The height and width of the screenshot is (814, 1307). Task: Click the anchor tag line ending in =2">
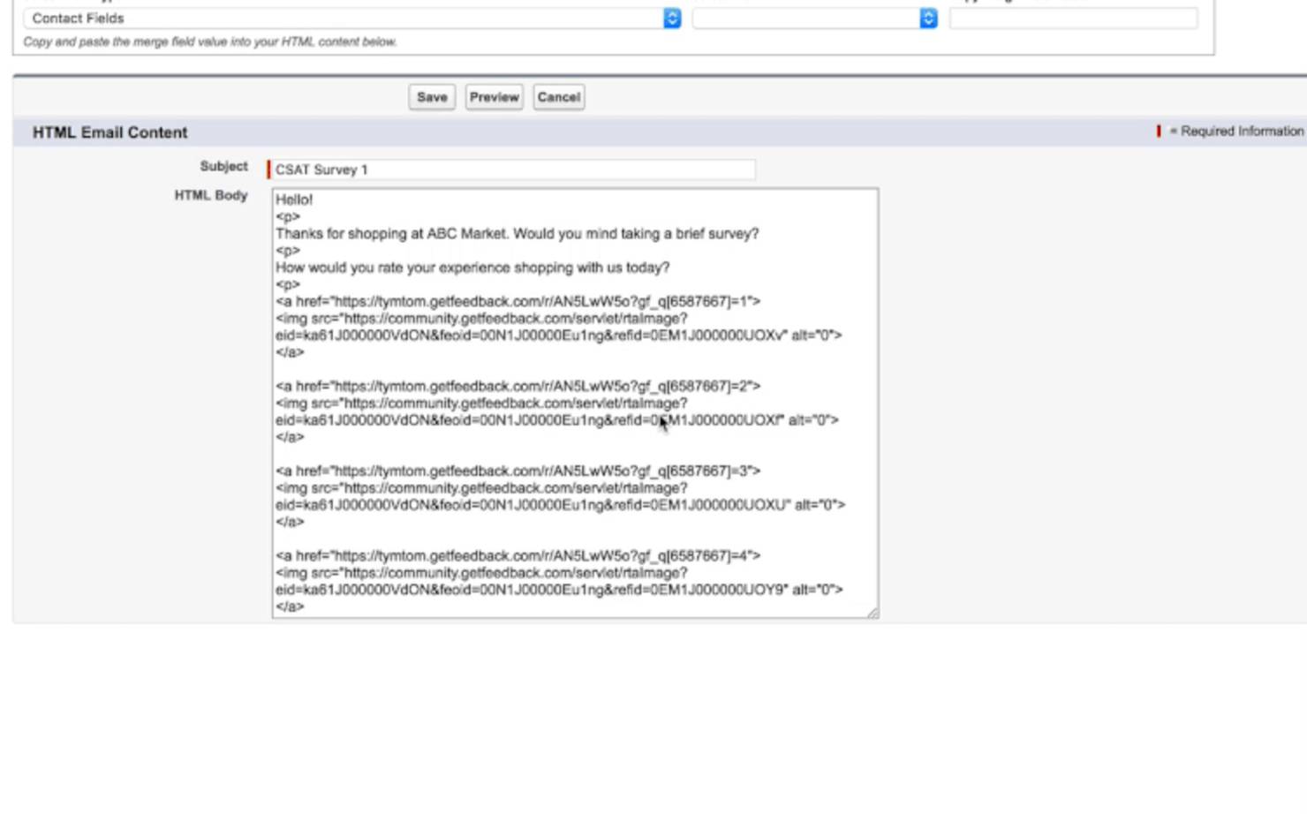(518, 387)
